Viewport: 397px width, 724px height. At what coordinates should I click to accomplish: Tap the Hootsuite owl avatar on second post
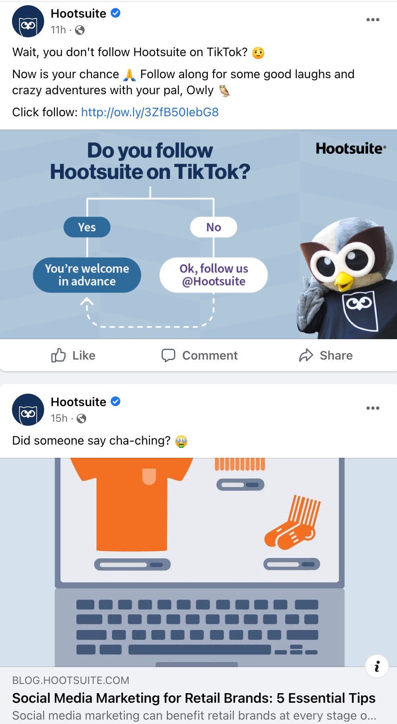pos(28,410)
